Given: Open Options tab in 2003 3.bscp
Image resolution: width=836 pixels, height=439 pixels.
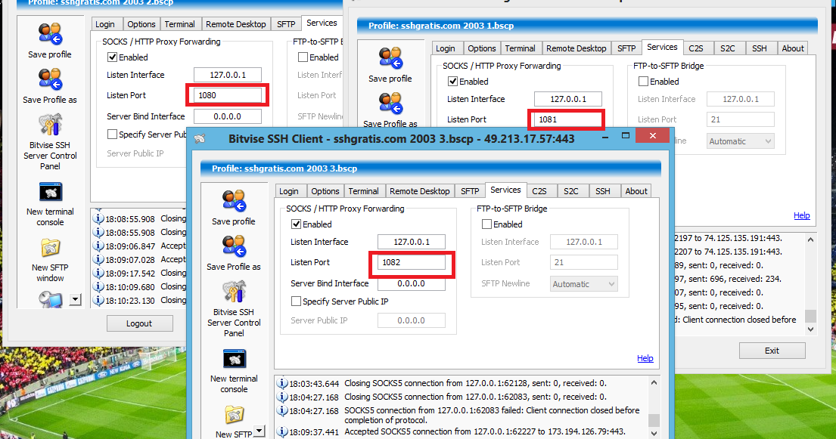Looking at the screenshot, I should pos(325,191).
